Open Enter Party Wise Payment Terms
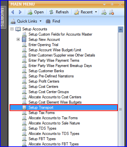The height and width of the screenshot is (147, 127). [x=54, y=60]
